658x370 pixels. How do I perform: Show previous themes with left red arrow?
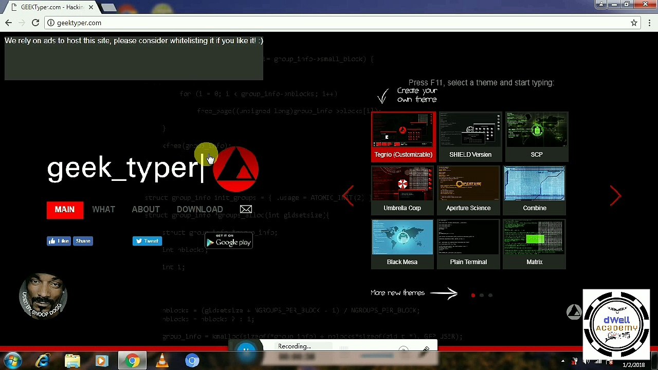(x=349, y=196)
